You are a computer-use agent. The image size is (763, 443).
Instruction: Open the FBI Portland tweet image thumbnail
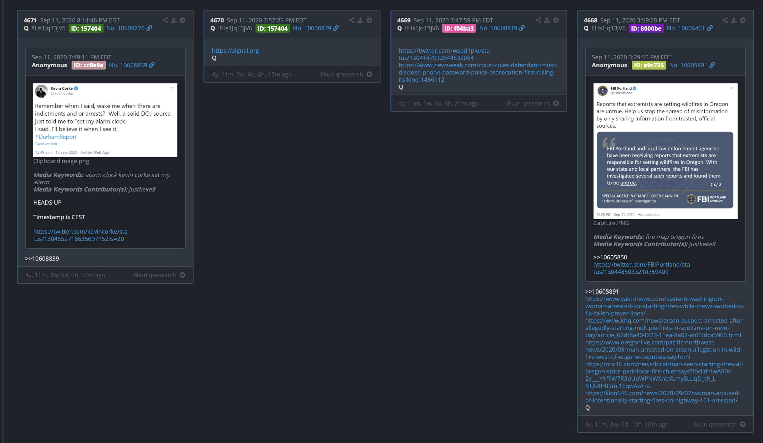click(x=665, y=151)
